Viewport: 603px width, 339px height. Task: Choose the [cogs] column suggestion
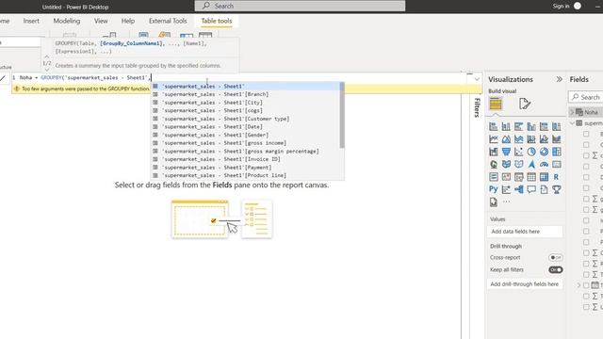[x=245, y=110]
